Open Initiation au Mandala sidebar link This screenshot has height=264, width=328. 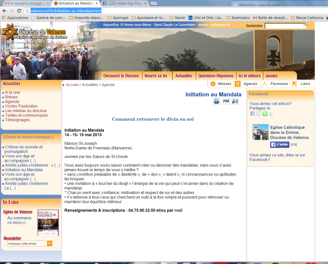coord(24,170)
